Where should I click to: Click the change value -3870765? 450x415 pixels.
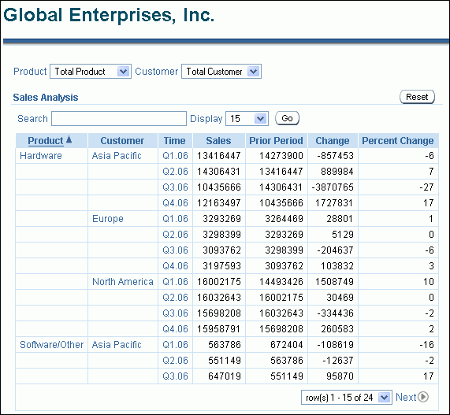click(333, 187)
